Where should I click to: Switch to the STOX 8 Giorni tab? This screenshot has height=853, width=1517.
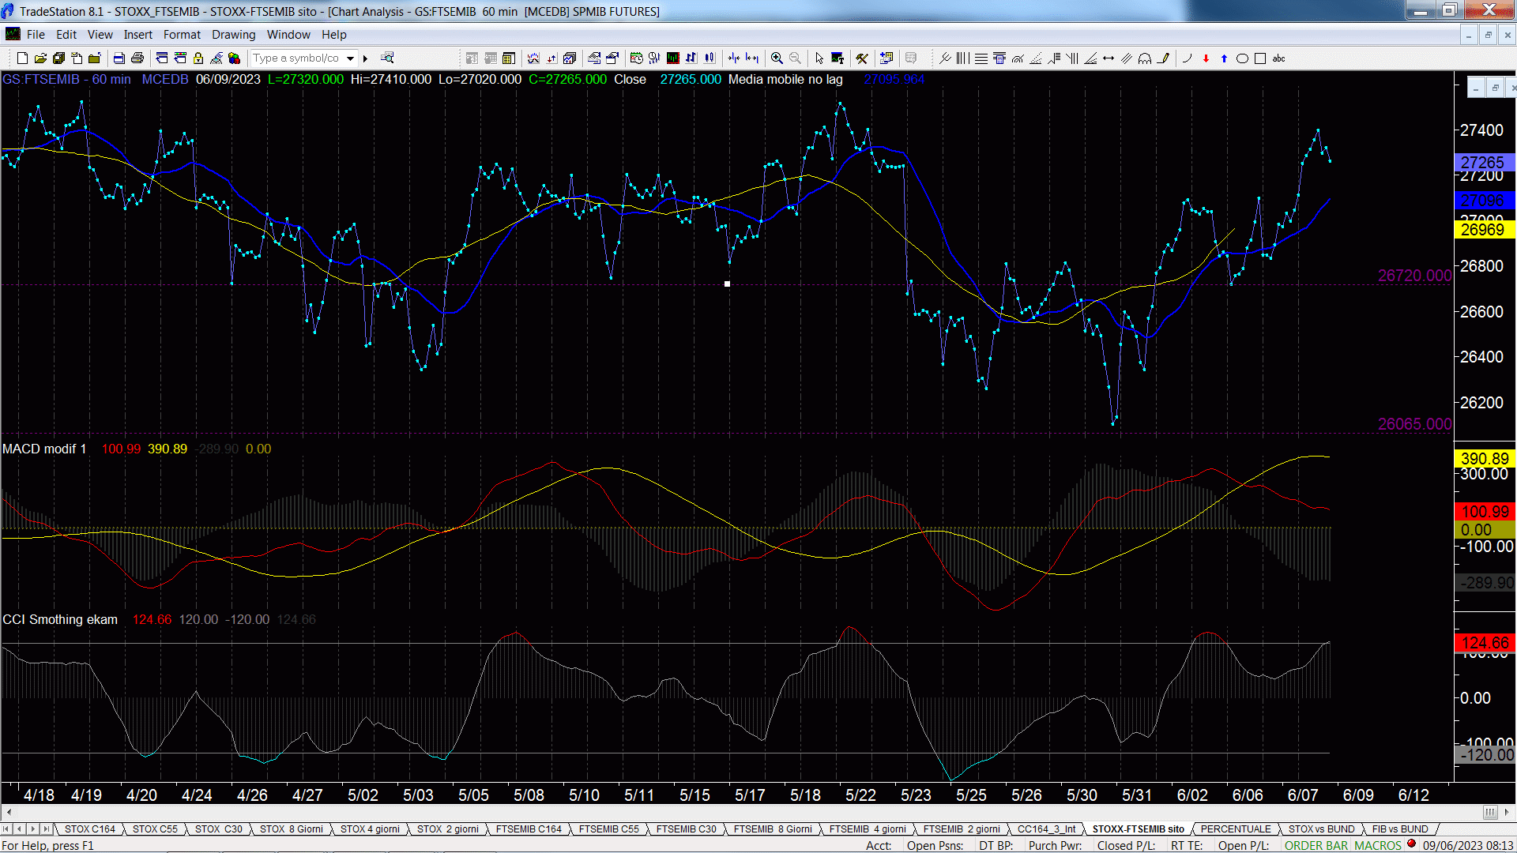coord(292,829)
